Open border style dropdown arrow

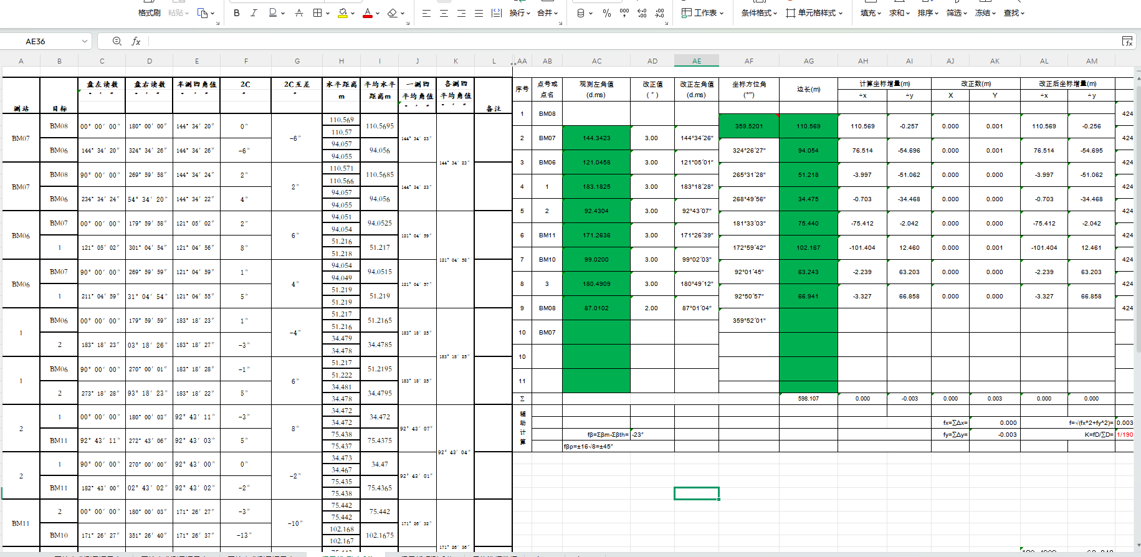pos(328,13)
